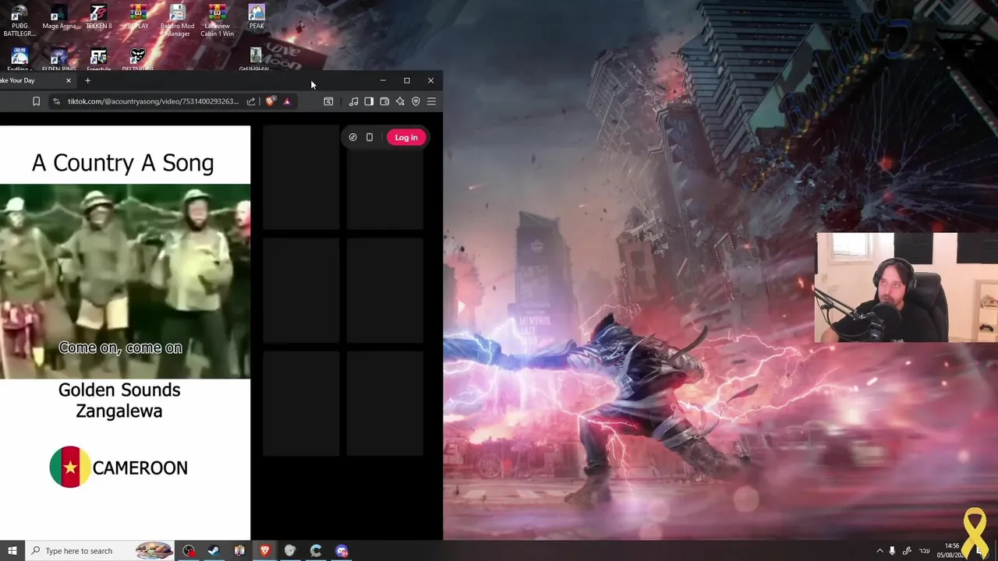The image size is (998, 561).
Task: Open the Brave VPN shield icon
Action: coord(416,101)
